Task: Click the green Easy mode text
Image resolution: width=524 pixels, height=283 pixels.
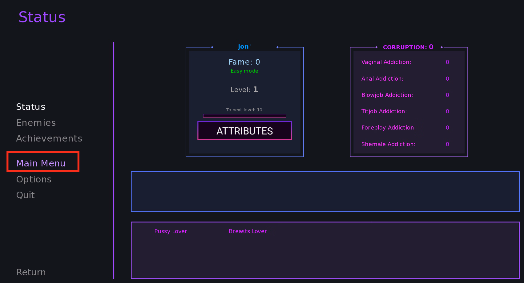Action: pos(244,71)
